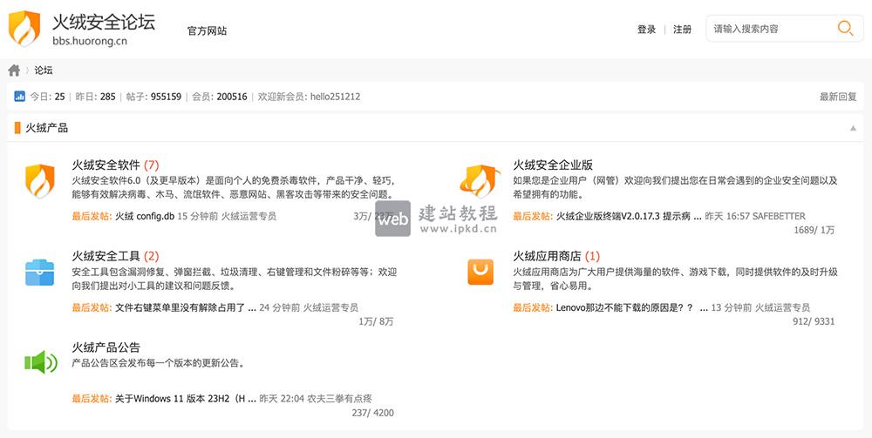This screenshot has width=872, height=438.
Task: Click the home breadcrumb icon
Action: 14,71
